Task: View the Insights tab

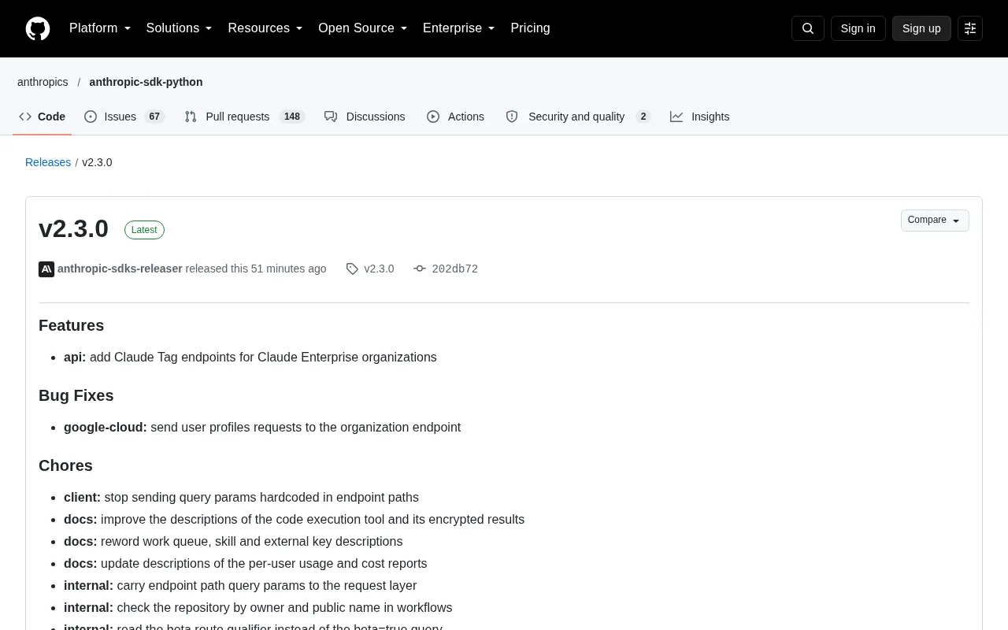Action: click(700, 117)
